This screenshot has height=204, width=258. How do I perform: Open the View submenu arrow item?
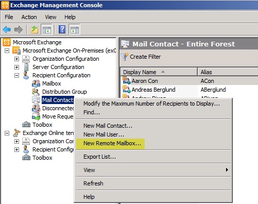coord(153,170)
